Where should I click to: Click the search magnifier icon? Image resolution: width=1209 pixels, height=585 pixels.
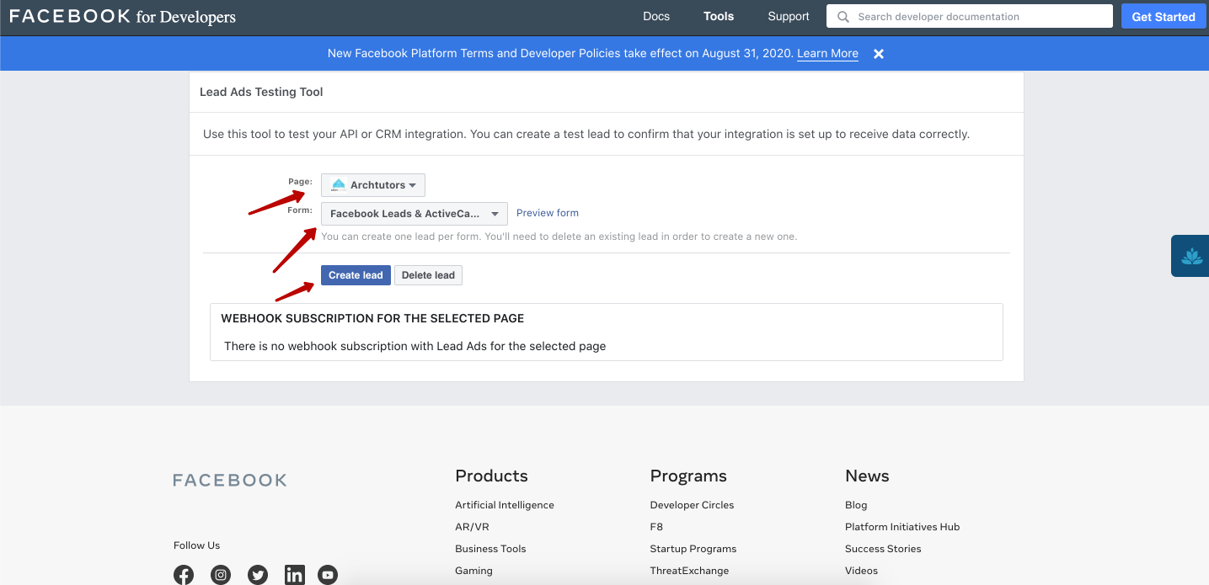(843, 17)
